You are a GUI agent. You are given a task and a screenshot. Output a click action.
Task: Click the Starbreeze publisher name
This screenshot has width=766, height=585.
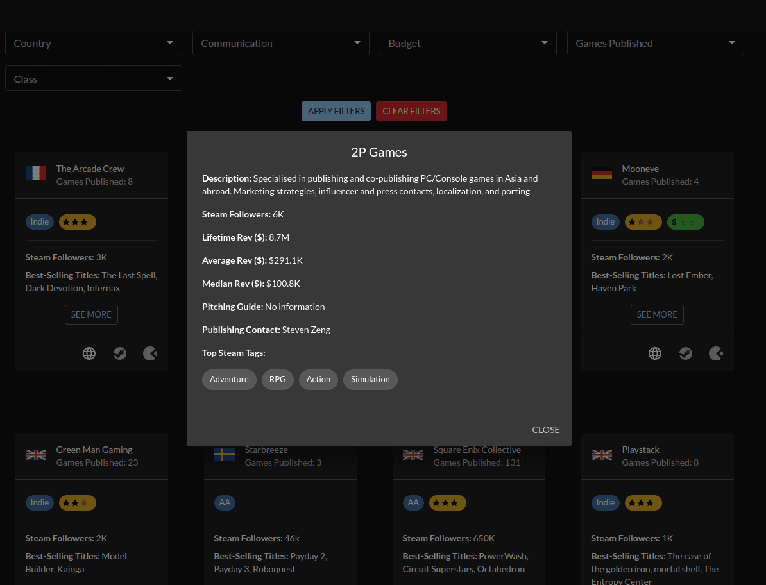[x=266, y=450]
